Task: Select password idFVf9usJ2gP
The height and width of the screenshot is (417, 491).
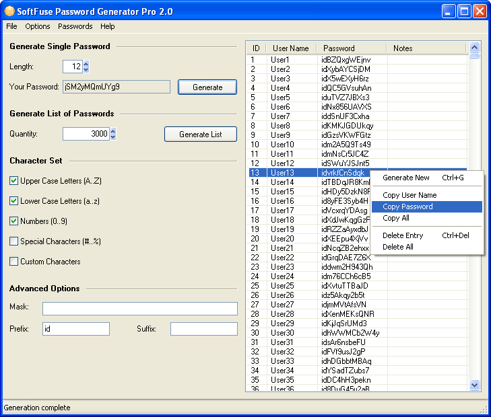Action: 343,352
